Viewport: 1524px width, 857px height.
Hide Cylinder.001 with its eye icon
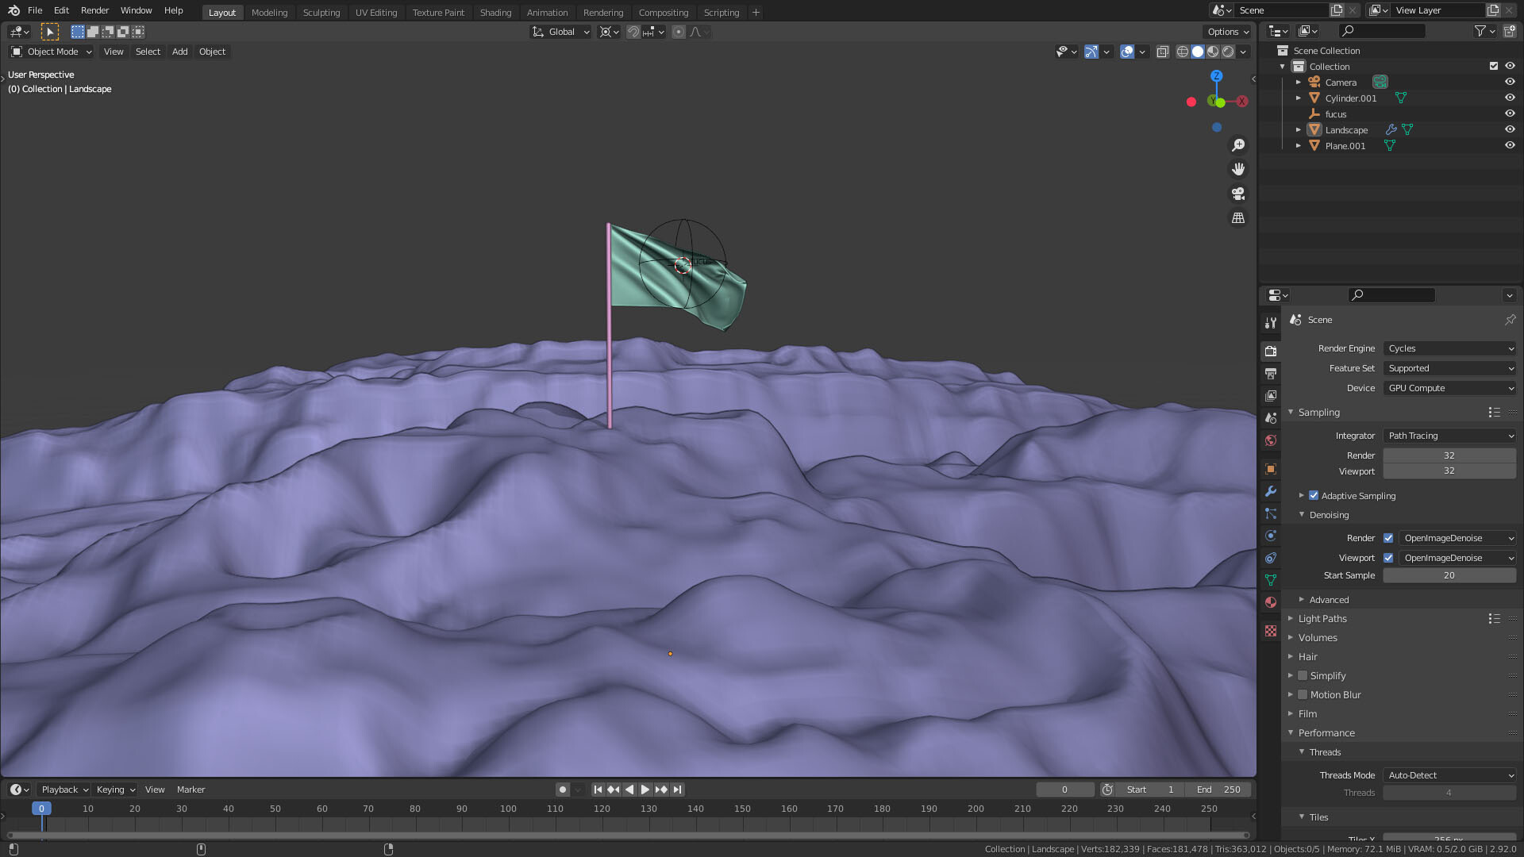click(1510, 98)
